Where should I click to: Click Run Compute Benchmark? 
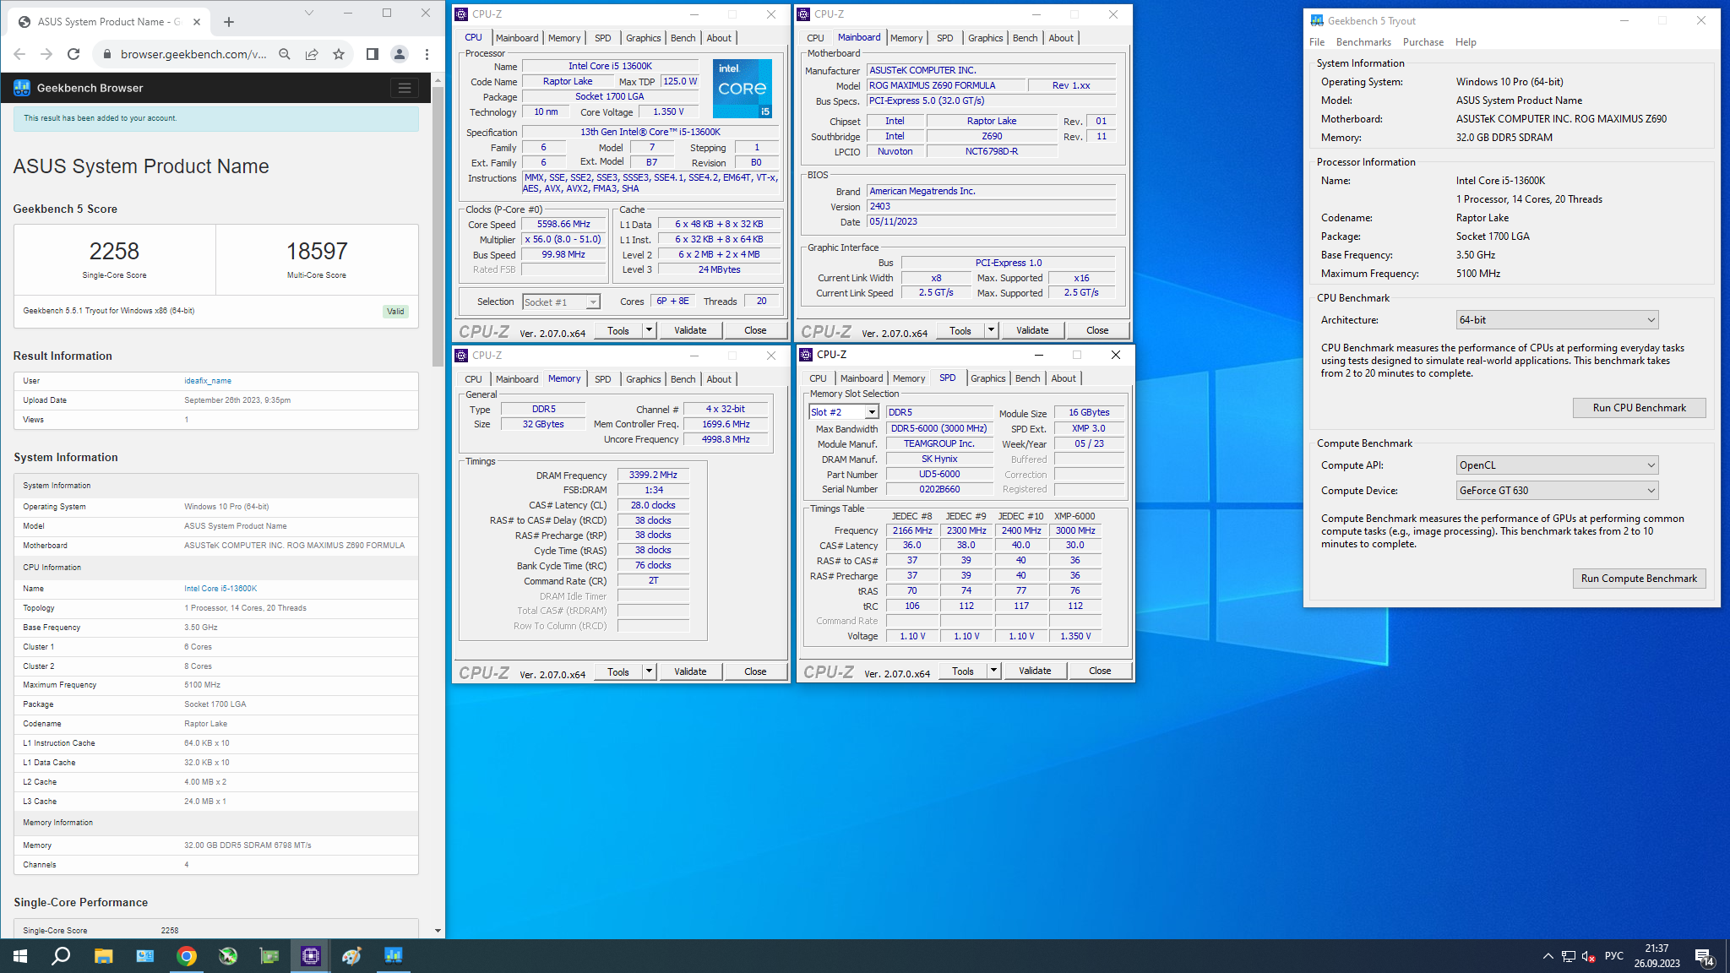click(1639, 579)
